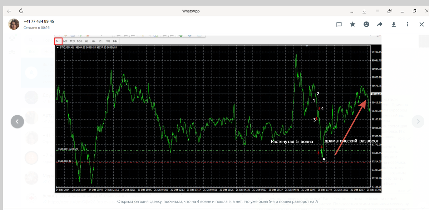Download the image from the viewer
429x210 pixels.
[x=394, y=24]
